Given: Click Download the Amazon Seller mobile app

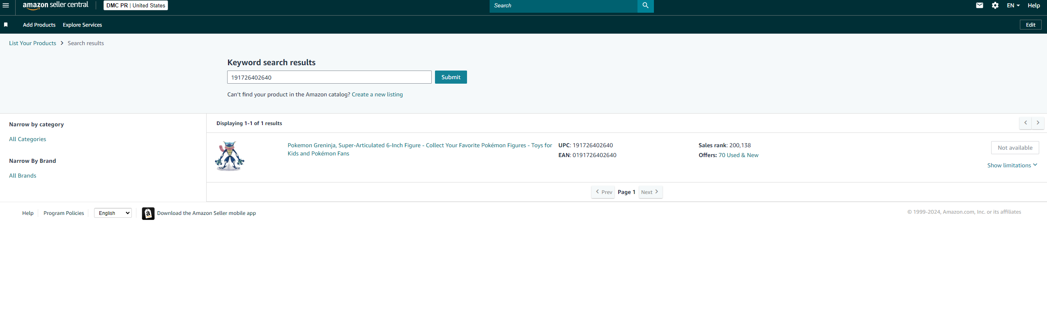Looking at the screenshot, I should coord(206,213).
